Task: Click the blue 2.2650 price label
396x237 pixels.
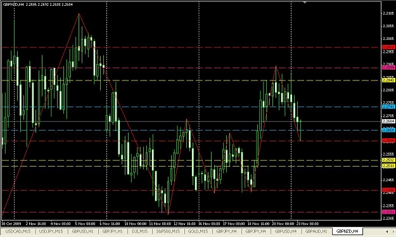Action: coord(388,130)
